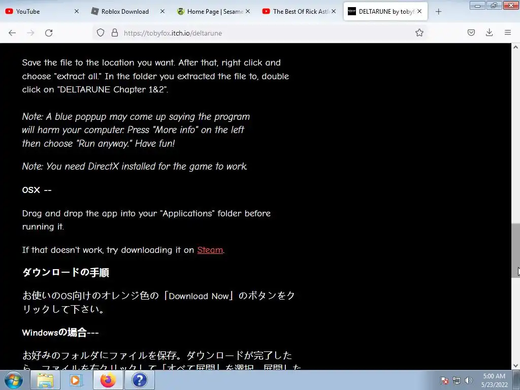Click the forward navigation arrow

30,33
